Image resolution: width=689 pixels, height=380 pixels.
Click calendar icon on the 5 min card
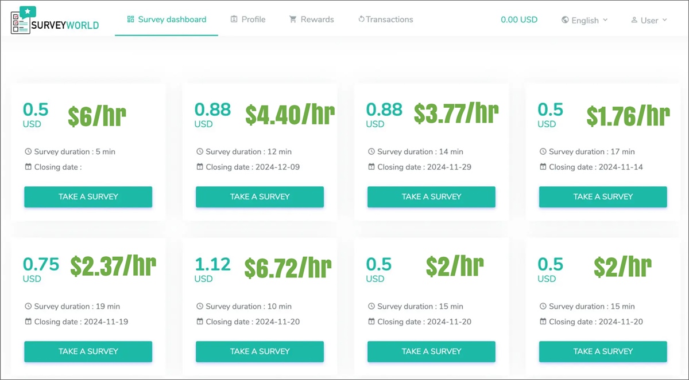coord(28,167)
